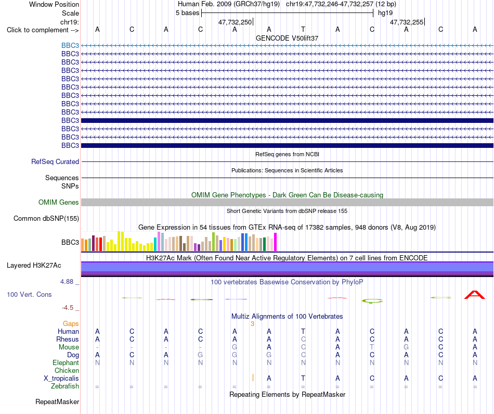Click the hg19 label next to scale bar
Screen dimensions: 494x414
(x=385, y=13)
